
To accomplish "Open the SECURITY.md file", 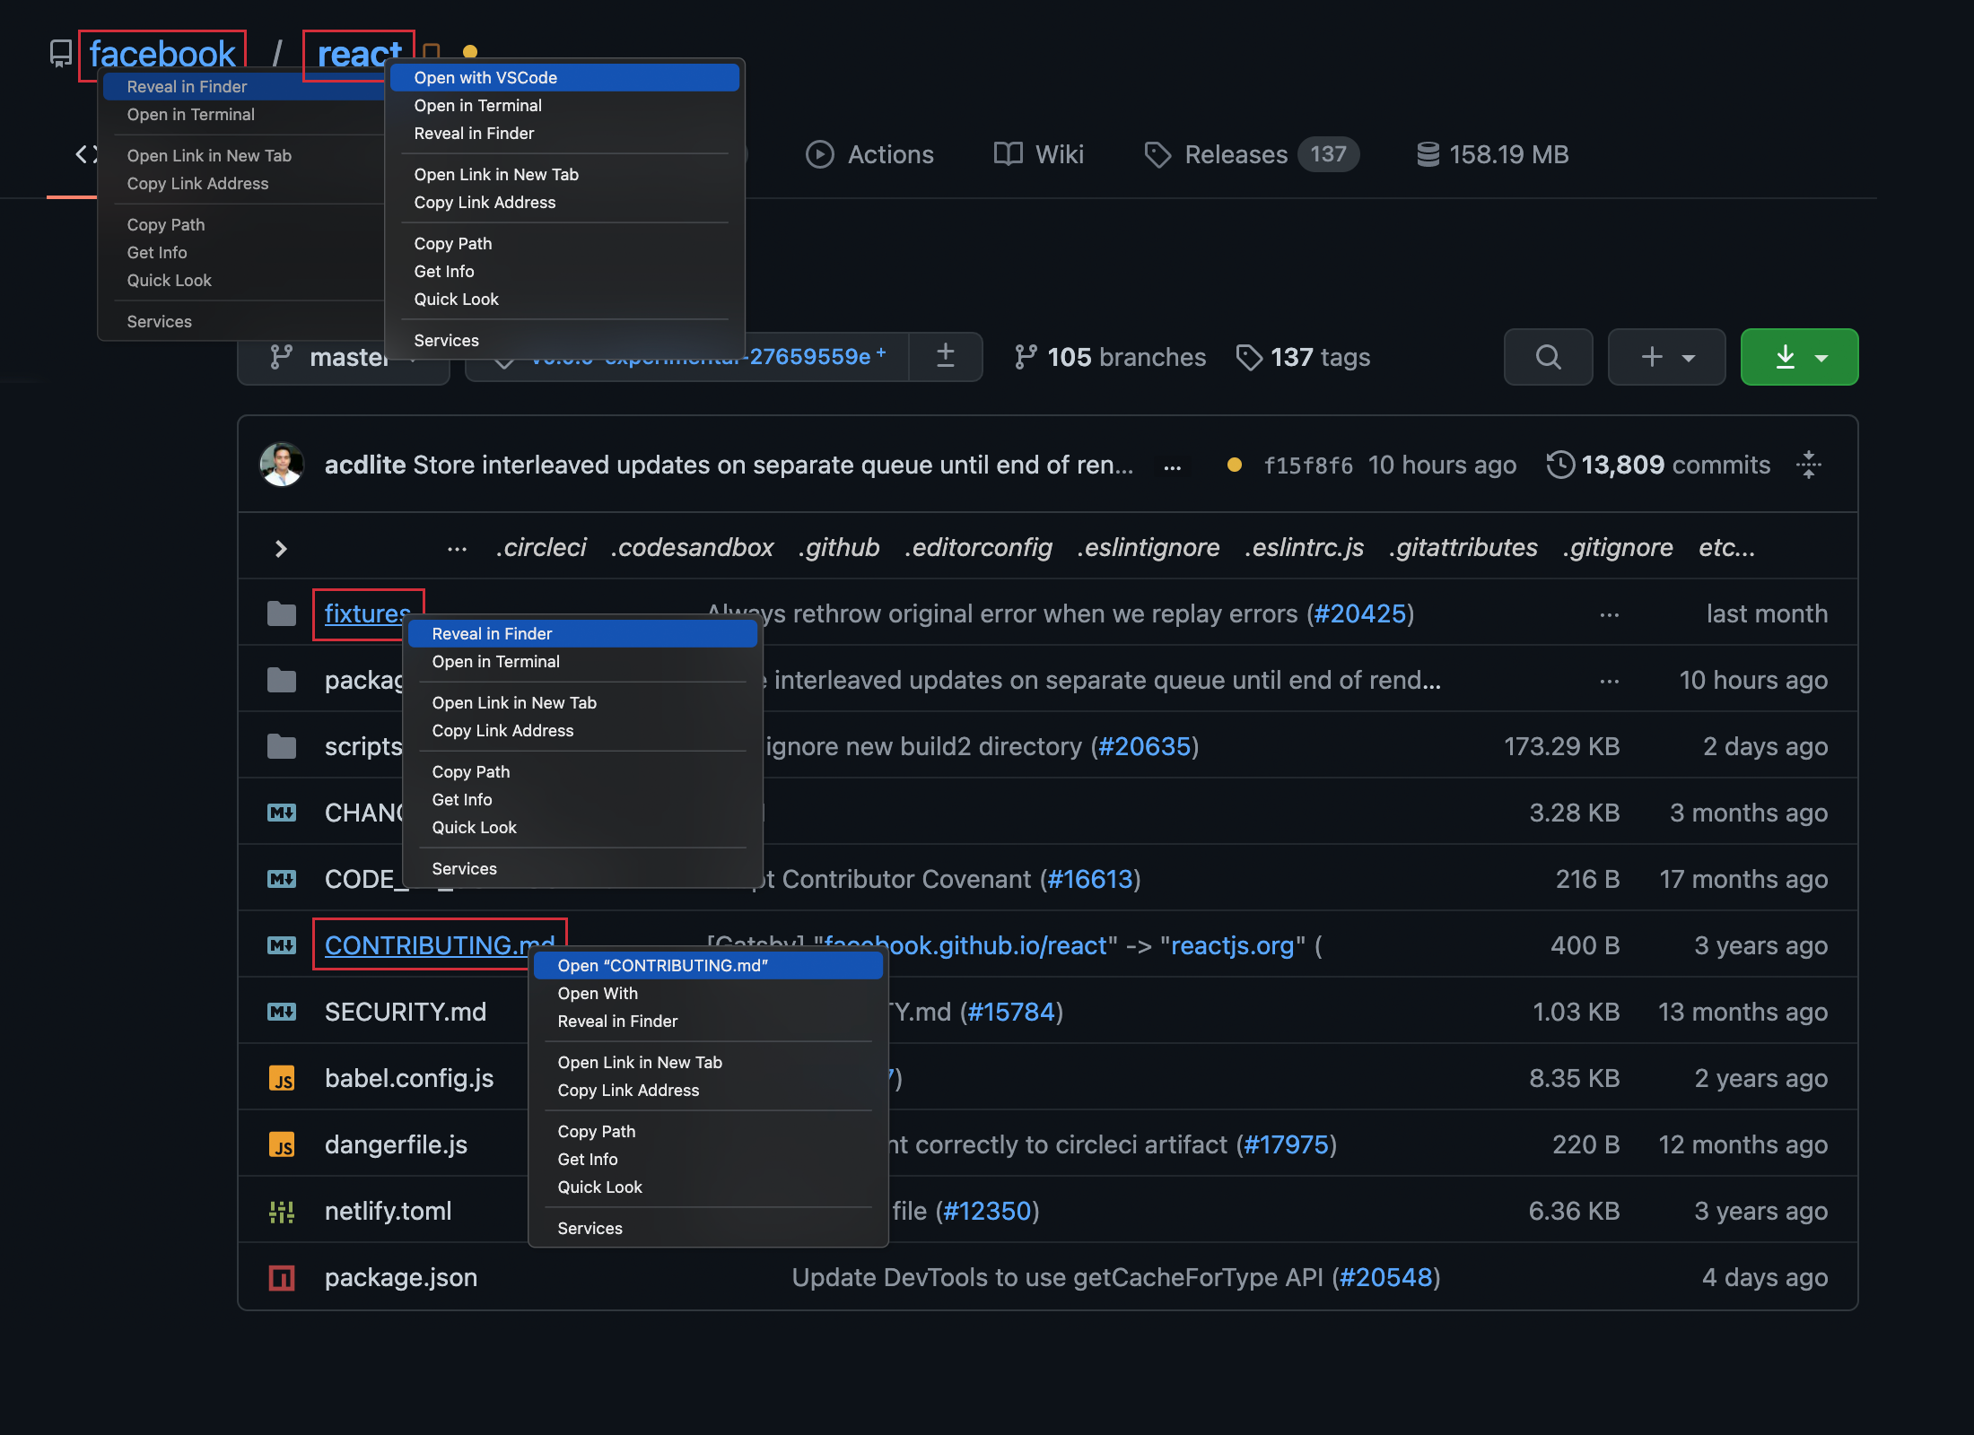I will pyautogui.click(x=406, y=1012).
